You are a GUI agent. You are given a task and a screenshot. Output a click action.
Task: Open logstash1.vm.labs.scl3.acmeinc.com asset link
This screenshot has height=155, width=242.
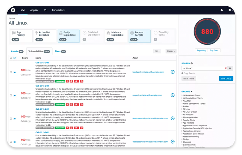tap(148, 72)
